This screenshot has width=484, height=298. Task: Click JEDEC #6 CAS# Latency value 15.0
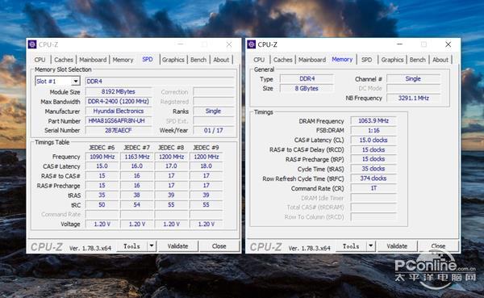click(x=102, y=166)
